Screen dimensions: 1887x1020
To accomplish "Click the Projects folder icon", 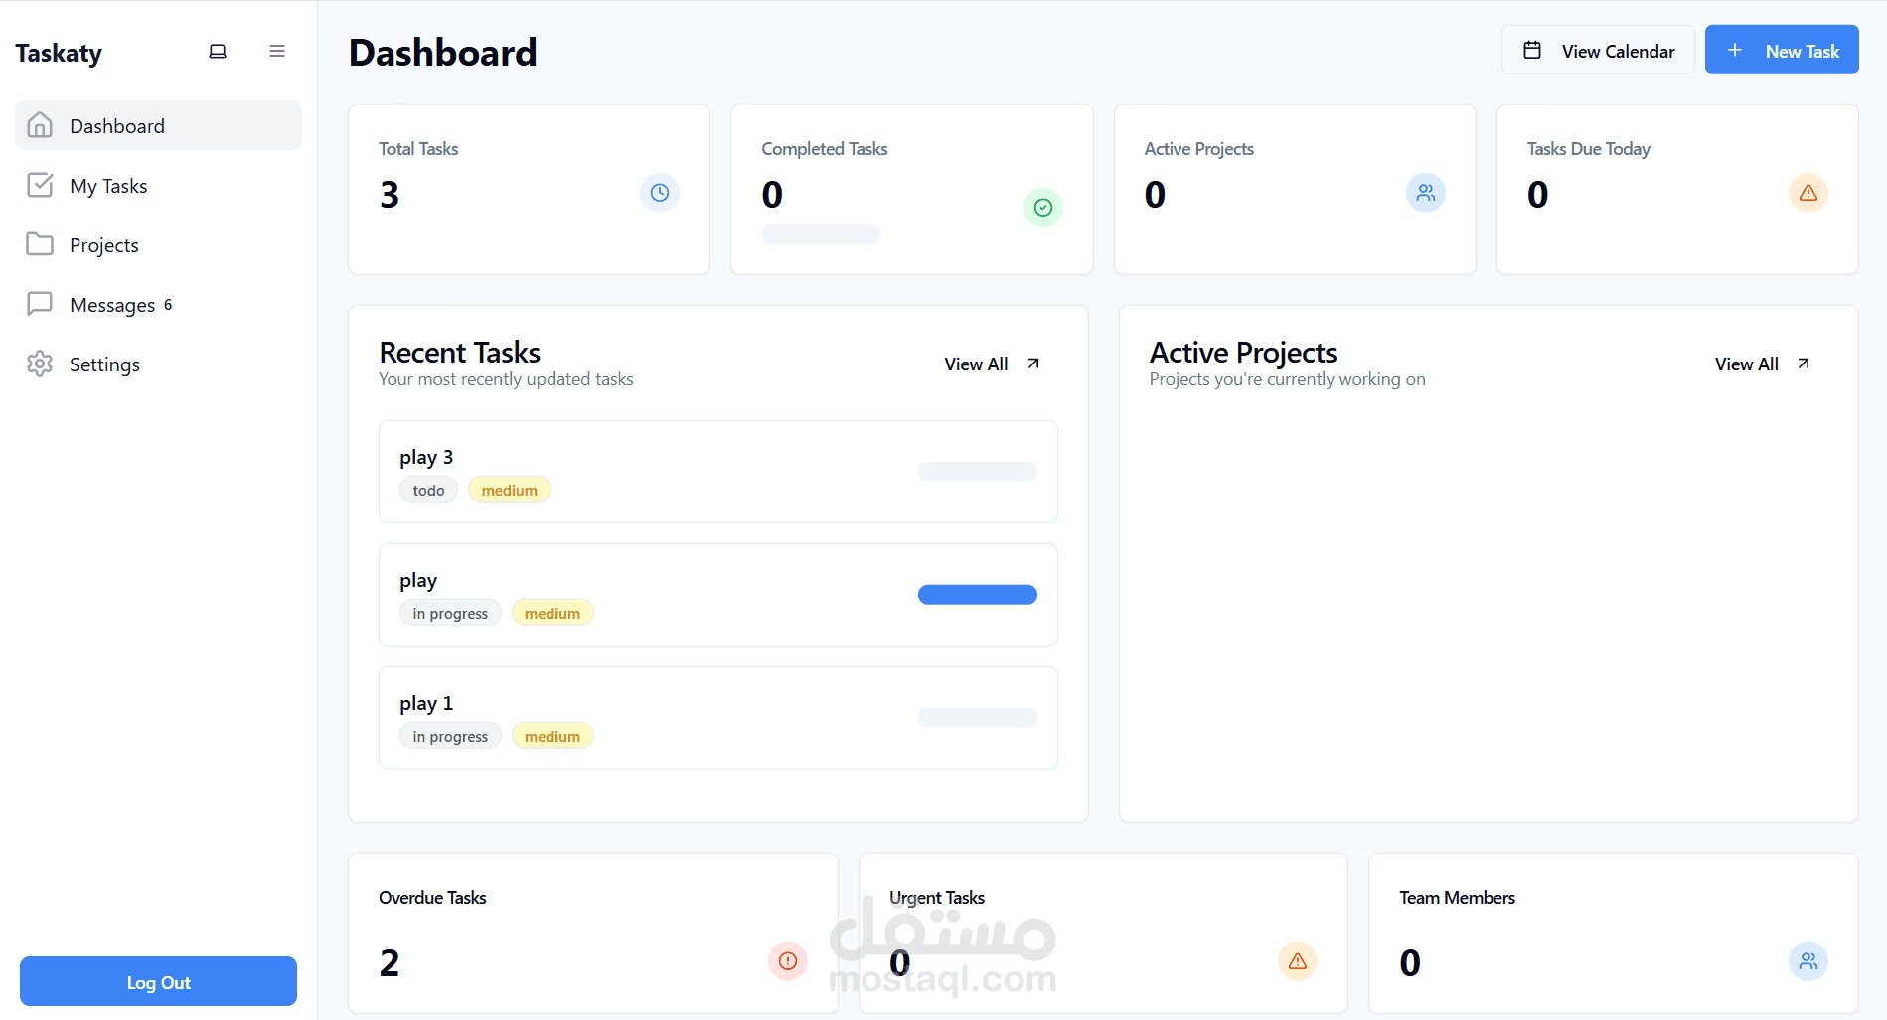I will 40,244.
